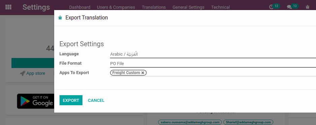316x125 pixels.
Task: Open the General Settings menu
Action: pos(188,7)
